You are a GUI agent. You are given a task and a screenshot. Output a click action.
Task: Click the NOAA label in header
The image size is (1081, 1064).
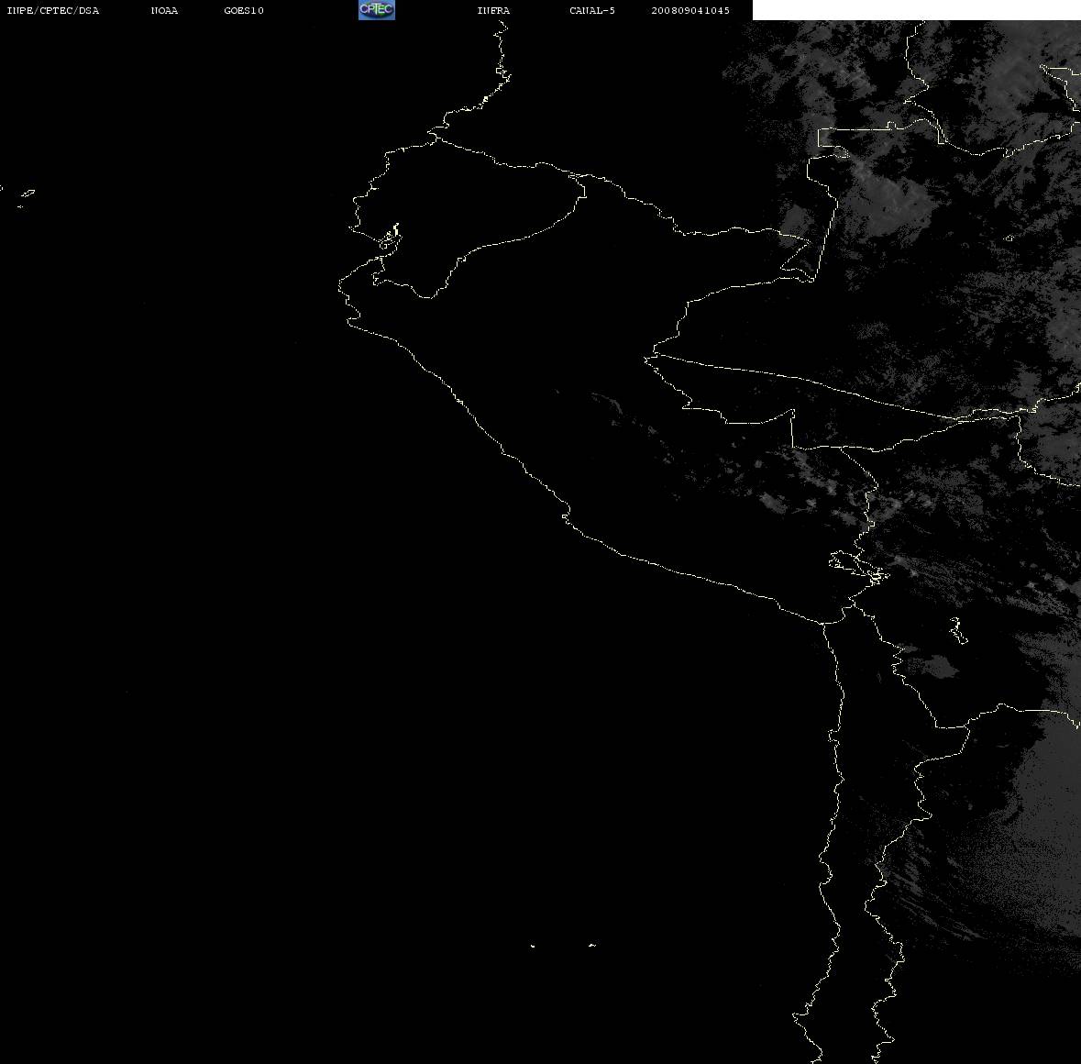[x=164, y=10]
